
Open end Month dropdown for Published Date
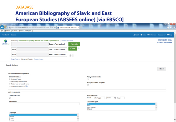(111, 98)
